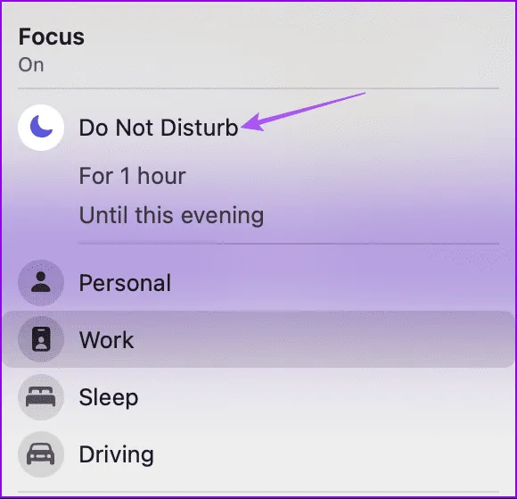
Task: Enable Do Not Disturb for 1 hour
Action: pyautogui.click(x=132, y=176)
